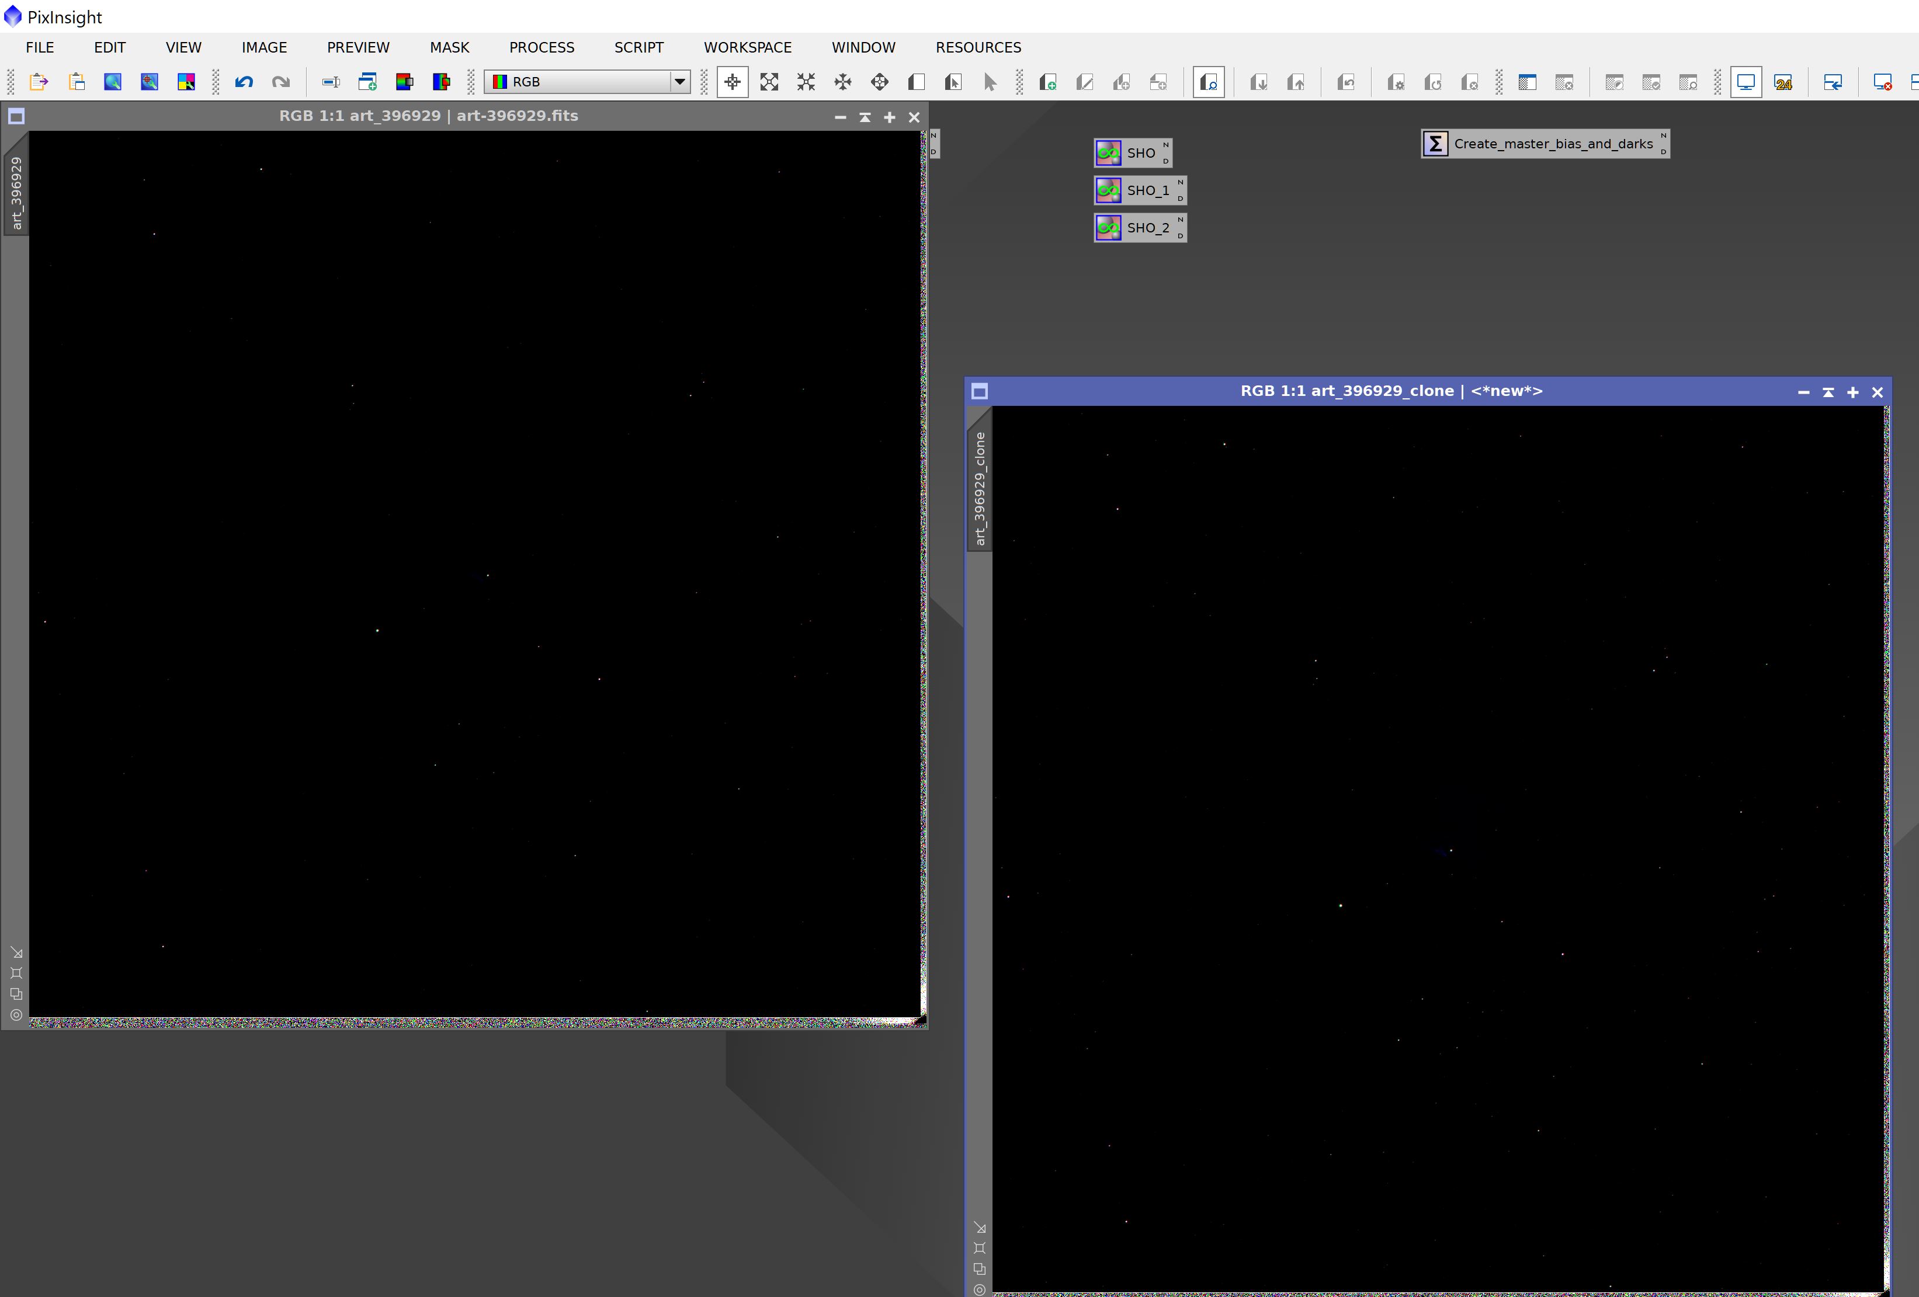Image resolution: width=1919 pixels, height=1297 pixels.
Task: Open the PROCESS menu
Action: [542, 47]
